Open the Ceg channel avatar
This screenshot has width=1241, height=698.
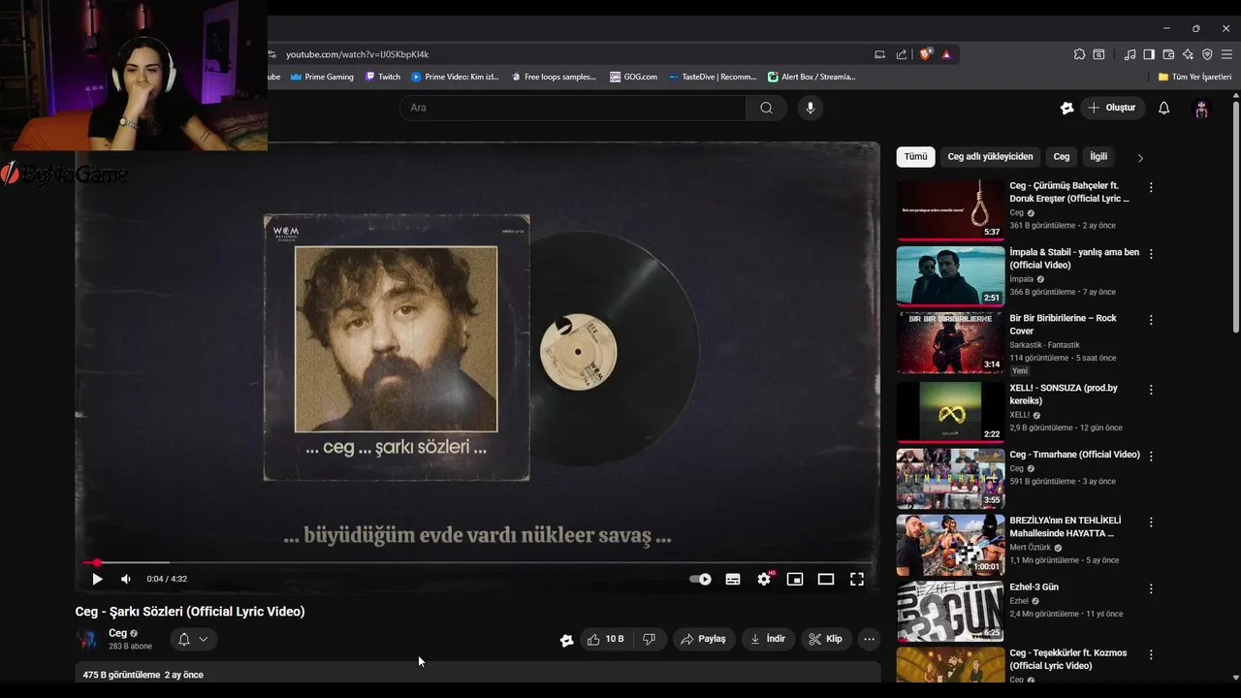point(87,639)
